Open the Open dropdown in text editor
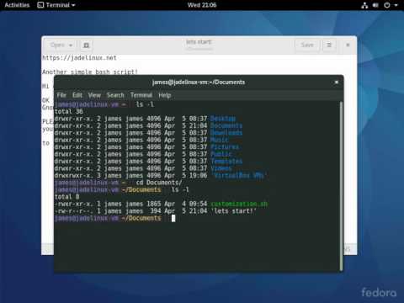404x303 pixels. coord(61,45)
